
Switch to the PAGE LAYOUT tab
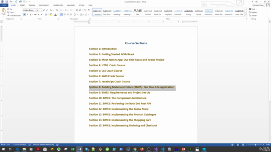coord(44,5)
